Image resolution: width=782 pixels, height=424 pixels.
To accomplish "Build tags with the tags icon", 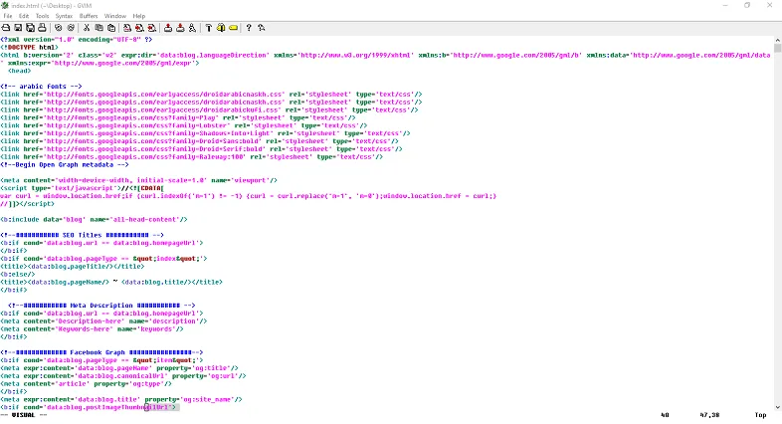I will pyautogui.click(x=221, y=28).
